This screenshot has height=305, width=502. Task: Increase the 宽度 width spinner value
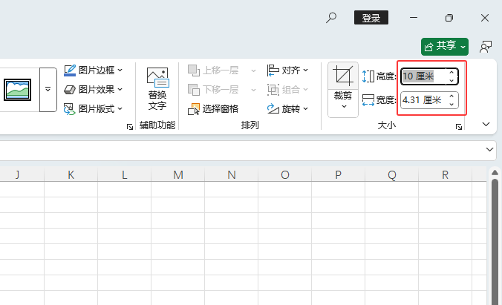click(x=452, y=96)
